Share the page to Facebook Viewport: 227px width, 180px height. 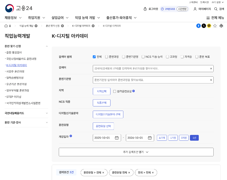199,26
